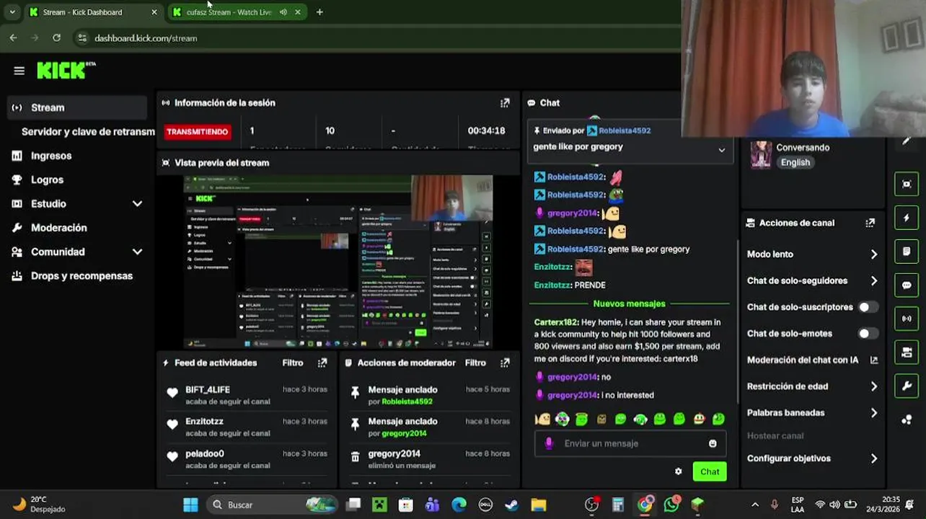Insert the last green quick emote
Viewport: 926px width, 519px height.
(x=718, y=419)
